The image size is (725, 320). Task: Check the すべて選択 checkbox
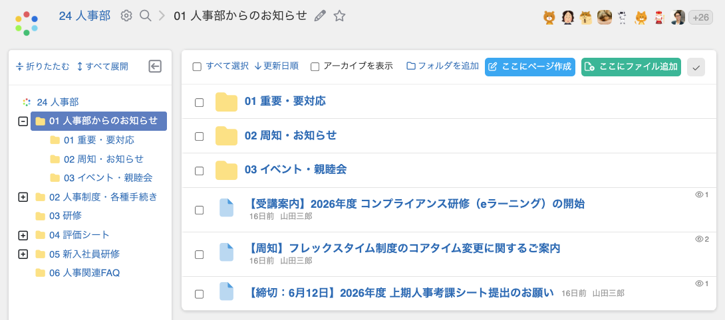pyautogui.click(x=197, y=67)
